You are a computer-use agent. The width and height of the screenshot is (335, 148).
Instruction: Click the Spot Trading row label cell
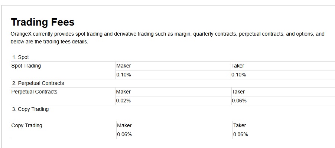pos(63,70)
